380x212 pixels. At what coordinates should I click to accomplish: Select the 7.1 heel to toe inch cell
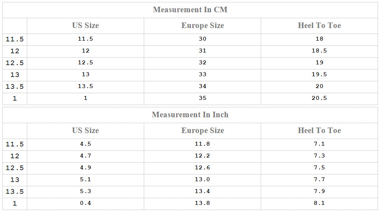point(320,144)
